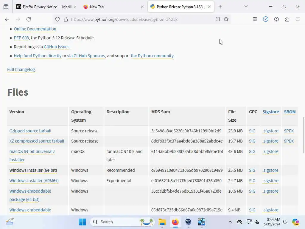Viewport: 305px width, 229px height.
Task: Open a new tab with plus button
Action: pyautogui.click(x=220, y=7)
